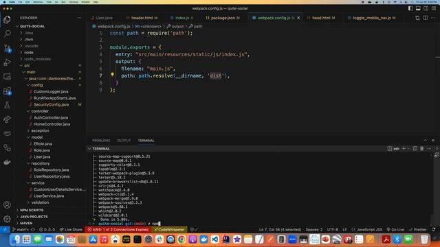Click the Live Share status bar button

click(x=71, y=230)
